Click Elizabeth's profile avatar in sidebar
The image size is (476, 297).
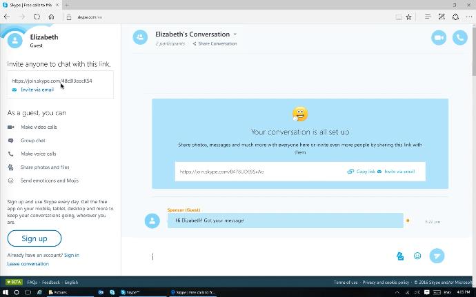tap(15, 41)
